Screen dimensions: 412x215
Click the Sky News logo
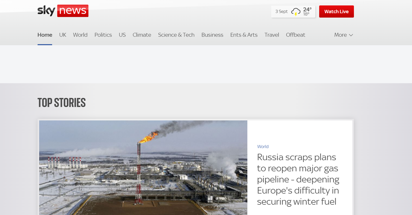63,11
